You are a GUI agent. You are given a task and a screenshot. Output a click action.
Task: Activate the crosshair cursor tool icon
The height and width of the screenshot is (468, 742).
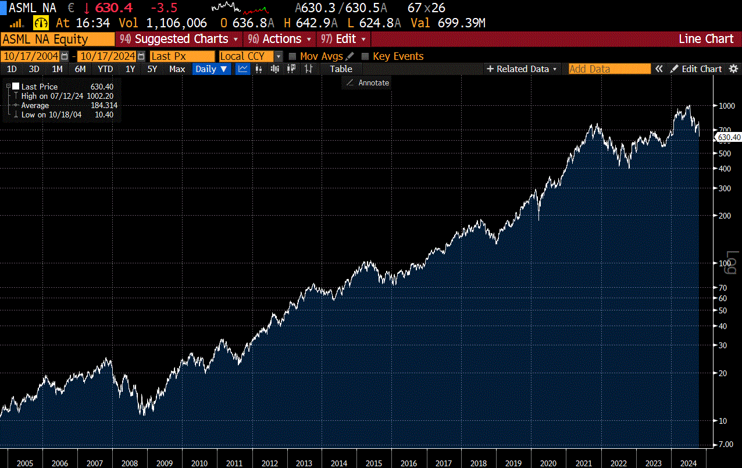(x=309, y=69)
